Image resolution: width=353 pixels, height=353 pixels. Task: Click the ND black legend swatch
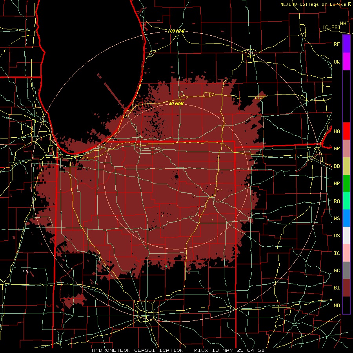346,305
